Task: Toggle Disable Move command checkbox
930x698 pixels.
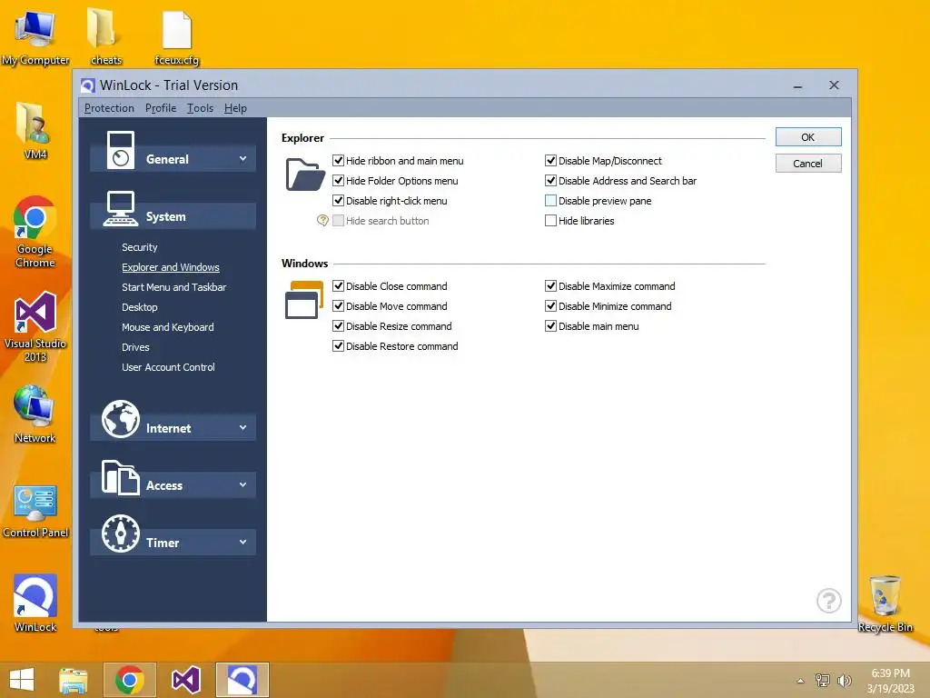Action: [339, 305]
